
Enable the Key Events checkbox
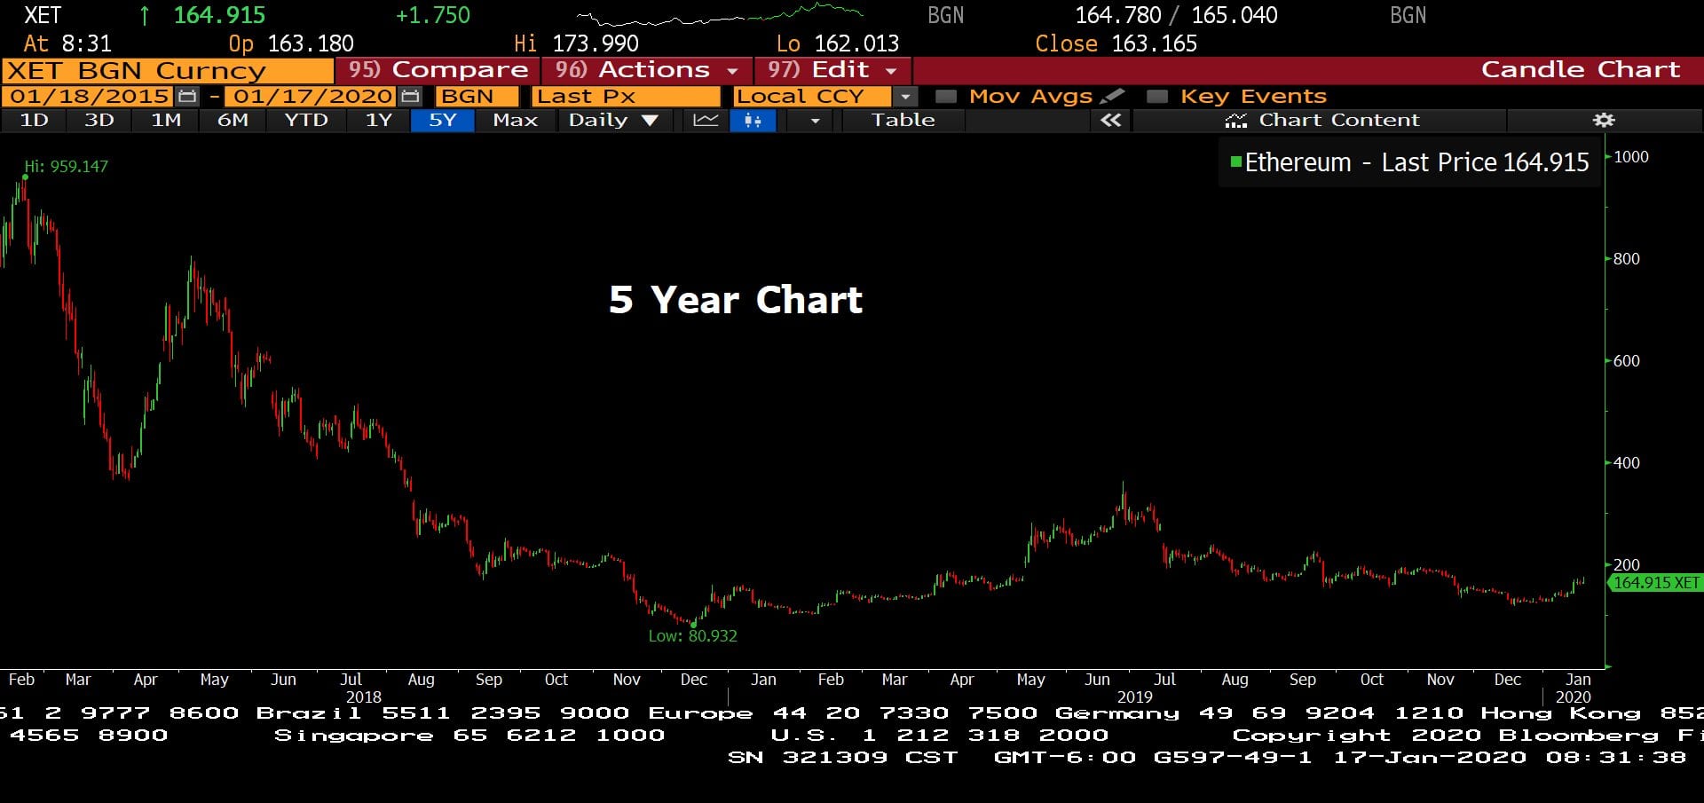(x=1157, y=96)
